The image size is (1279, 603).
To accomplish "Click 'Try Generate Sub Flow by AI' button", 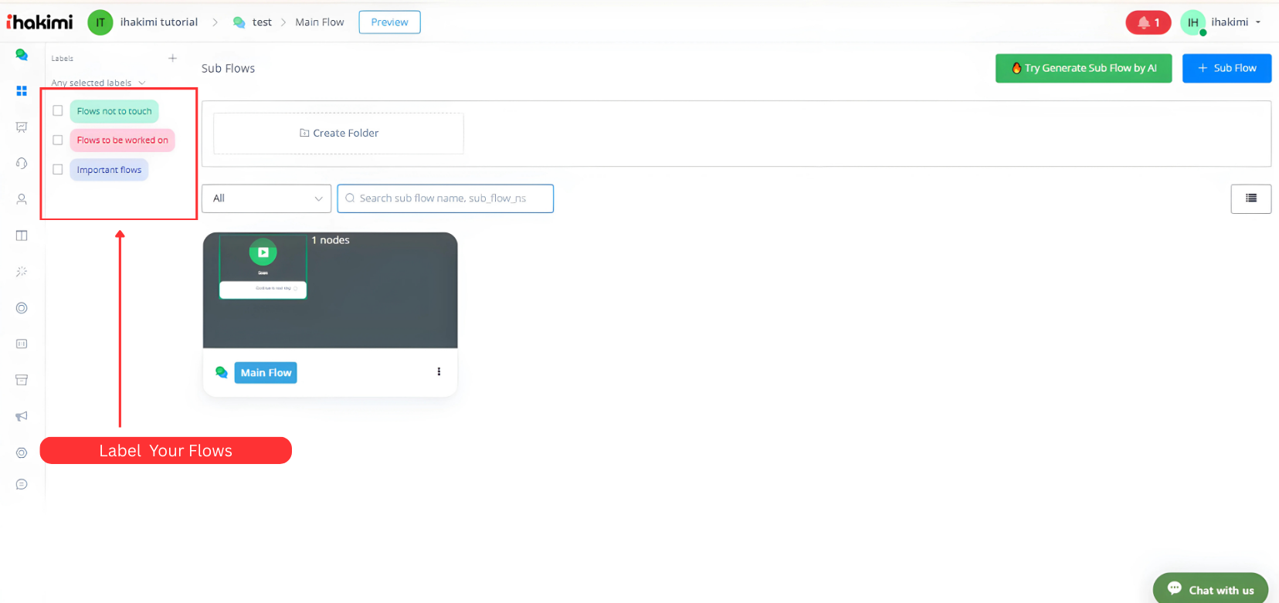I will [x=1083, y=68].
